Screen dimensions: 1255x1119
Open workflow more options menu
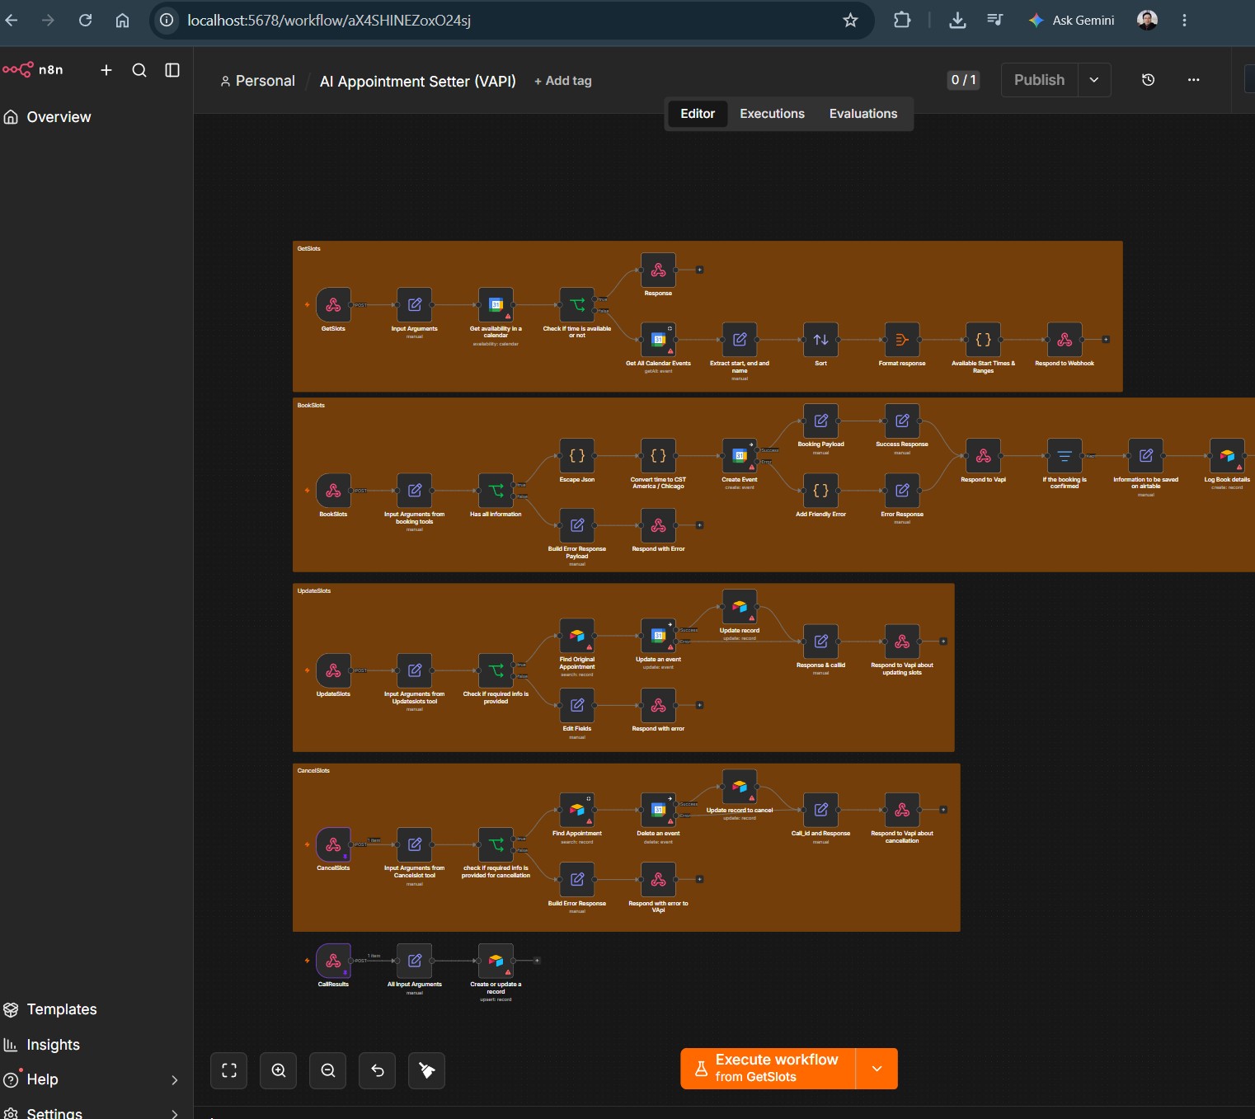[x=1193, y=80]
